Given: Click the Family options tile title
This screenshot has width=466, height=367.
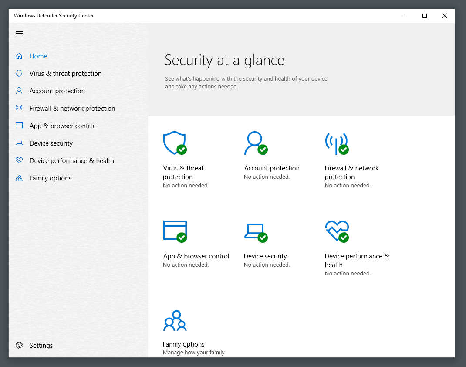Looking at the screenshot, I should tap(184, 344).
